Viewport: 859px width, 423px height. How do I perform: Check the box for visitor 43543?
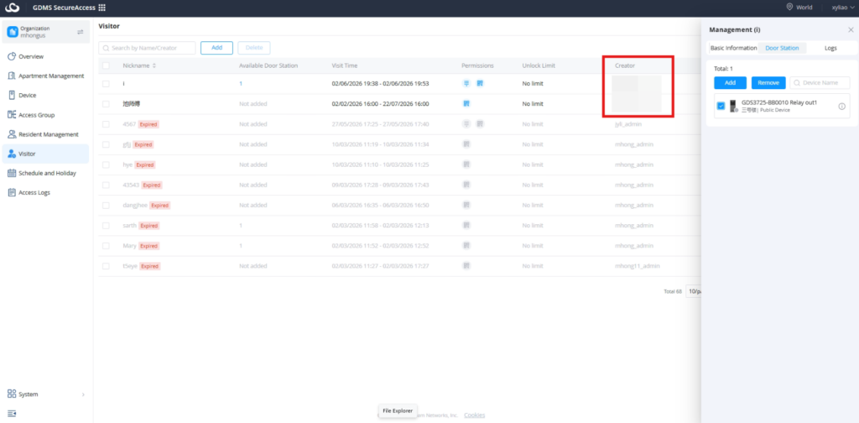click(106, 185)
